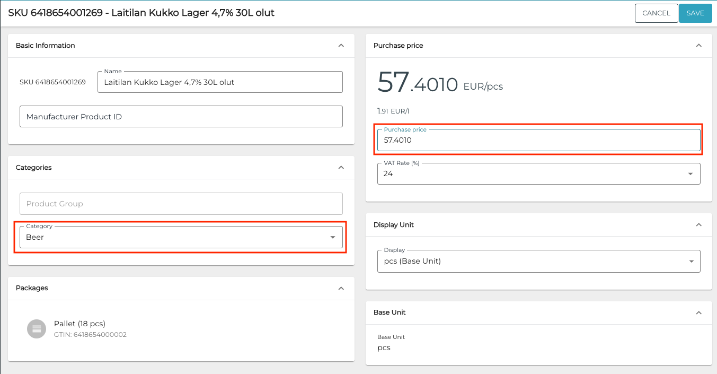The width and height of the screenshot is (717, 374).
Task: Focus the Manufacturer Product ID field
Action: [x=181, y=117]
